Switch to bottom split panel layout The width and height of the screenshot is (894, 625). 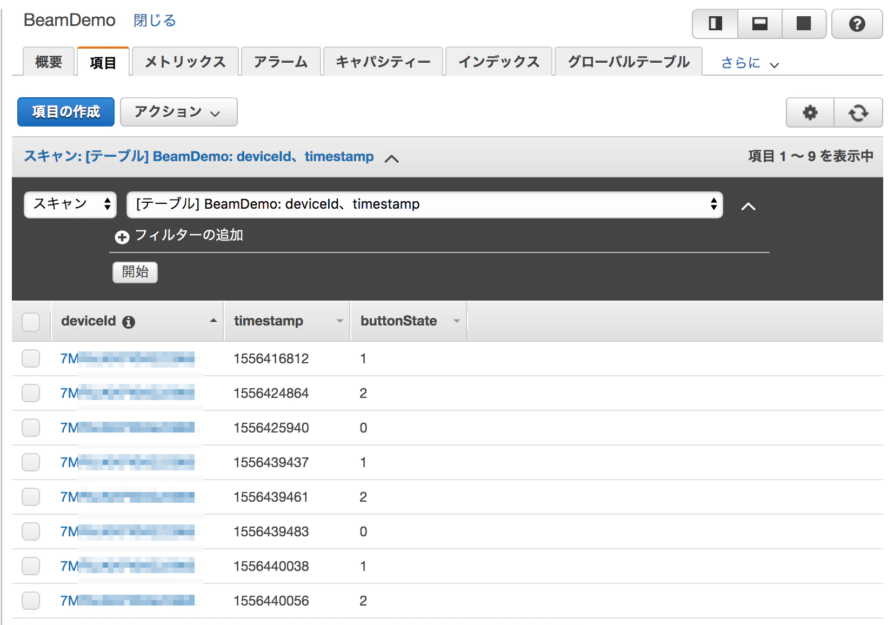click(x=760, y=24)
